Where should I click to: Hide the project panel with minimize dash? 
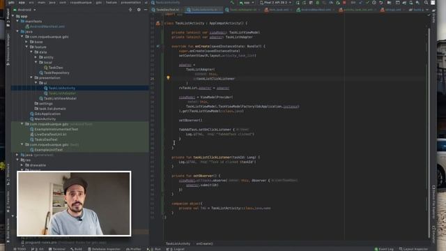[146, 10]
